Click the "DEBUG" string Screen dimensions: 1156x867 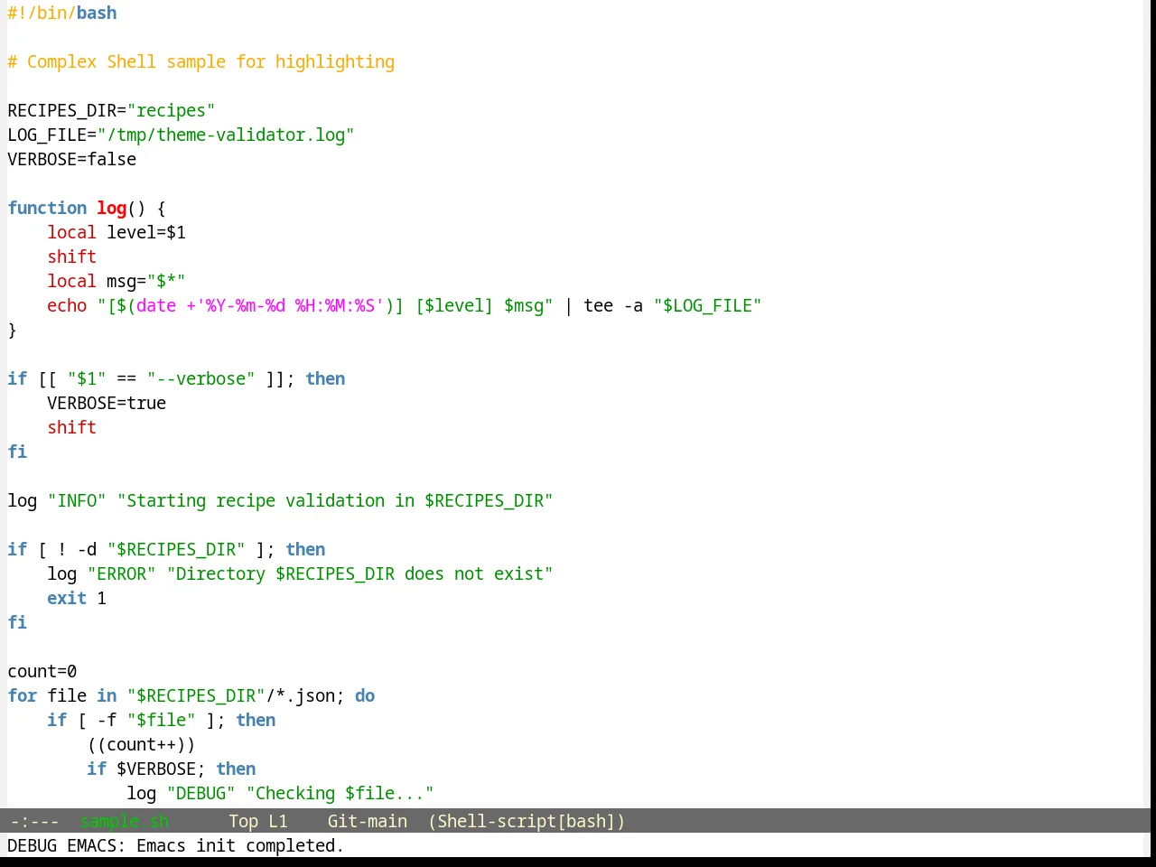pos(201,793)
